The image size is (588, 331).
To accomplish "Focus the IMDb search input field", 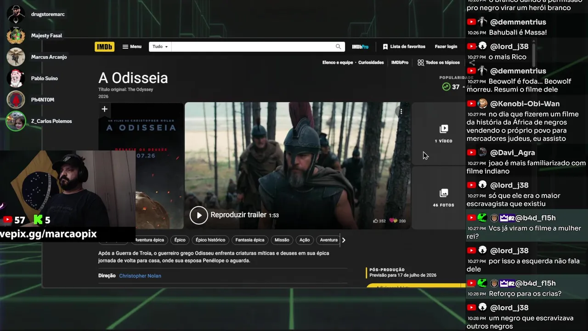I will coord(252,46).
